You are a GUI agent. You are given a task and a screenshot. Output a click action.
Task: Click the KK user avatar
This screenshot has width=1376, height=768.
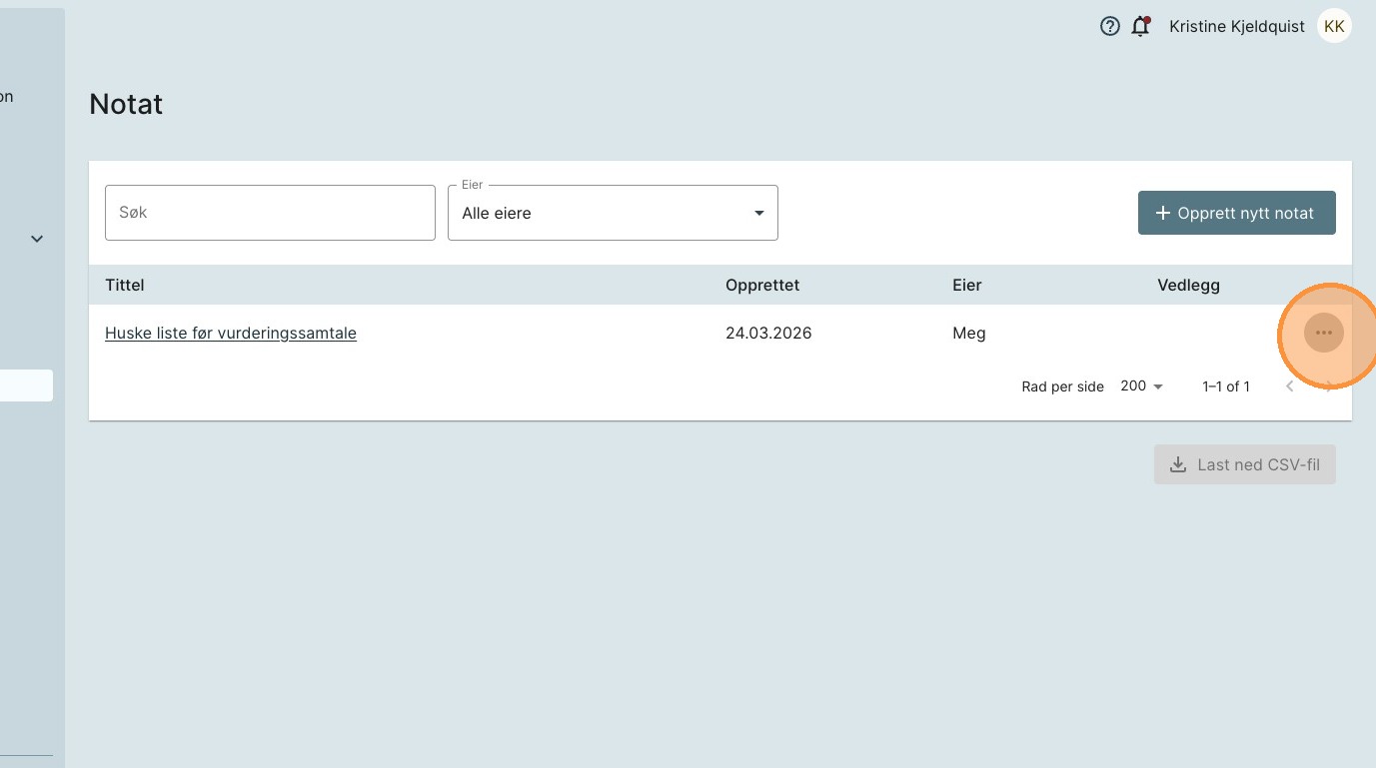pyautogui.click(x=1334, y=27)
